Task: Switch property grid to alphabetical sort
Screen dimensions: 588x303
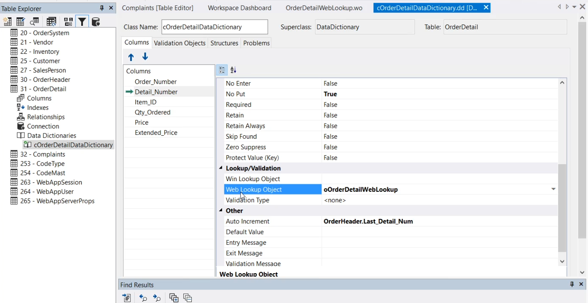Action: point(233,70)
